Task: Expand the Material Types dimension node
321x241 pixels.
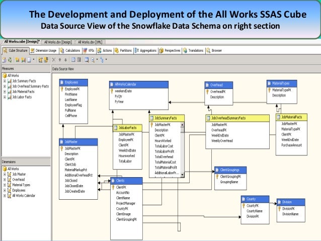Action: [x=5, y=185]
